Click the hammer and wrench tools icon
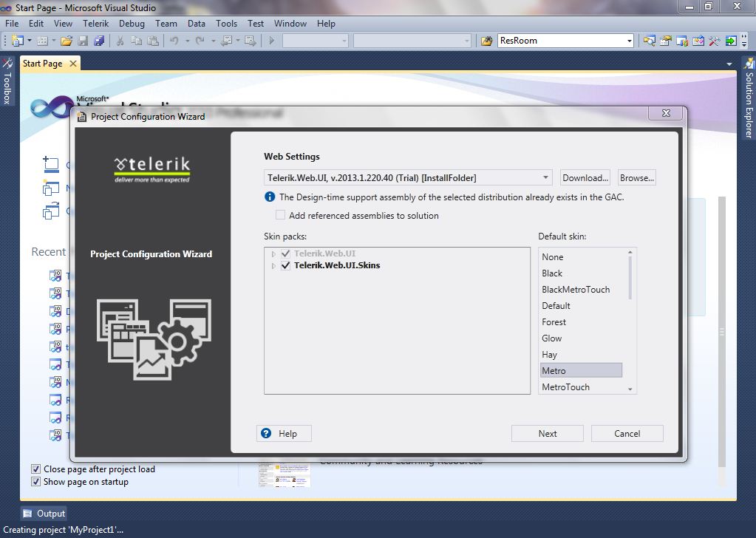The height and width of the screenshot is (538, 756). tap(715, 41)
